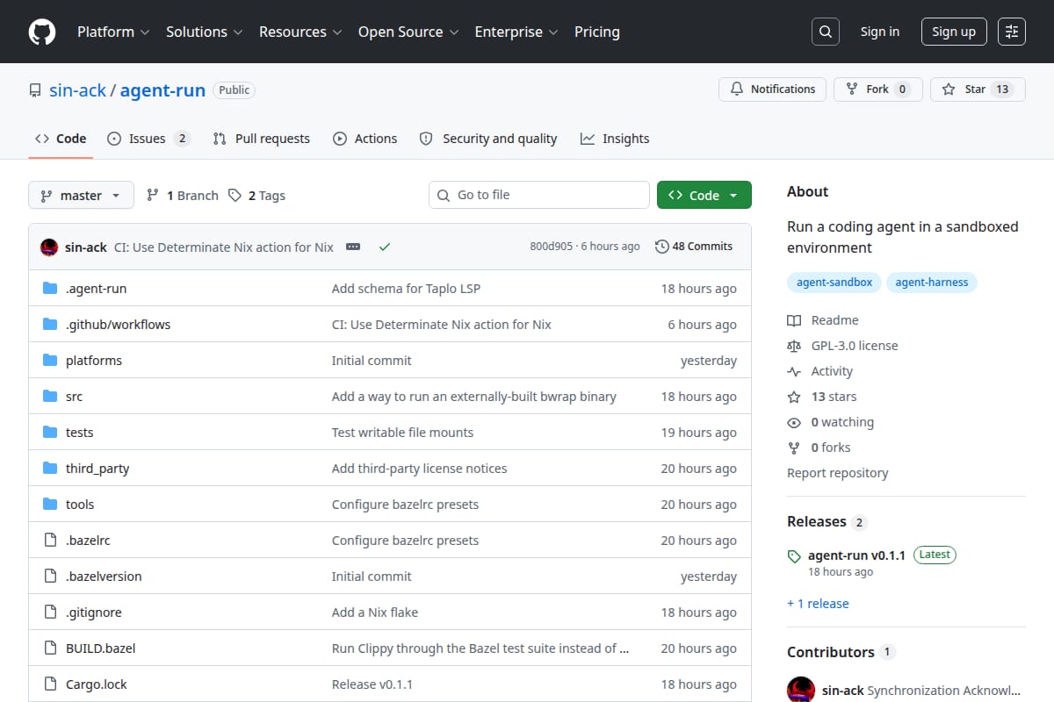The width and height of the screenshot is (1054, 702).
Task: Click the .bazelrc file icon
Action: coord(50,541)
